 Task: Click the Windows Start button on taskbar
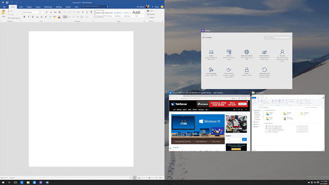click(x=3, y=183)
